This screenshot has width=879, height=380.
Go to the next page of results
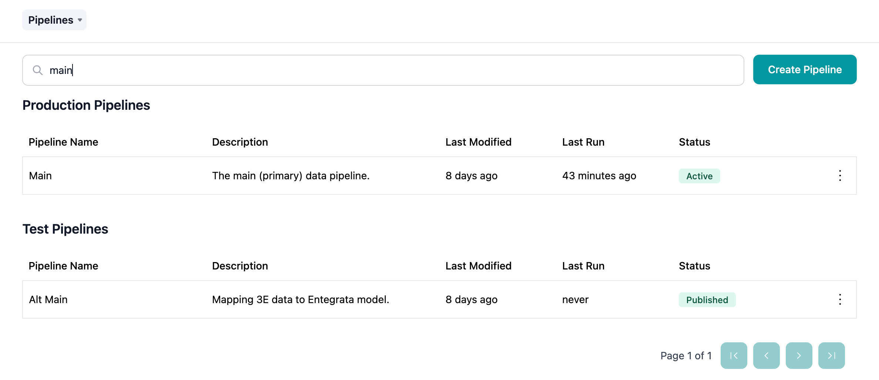pos(799,356)
